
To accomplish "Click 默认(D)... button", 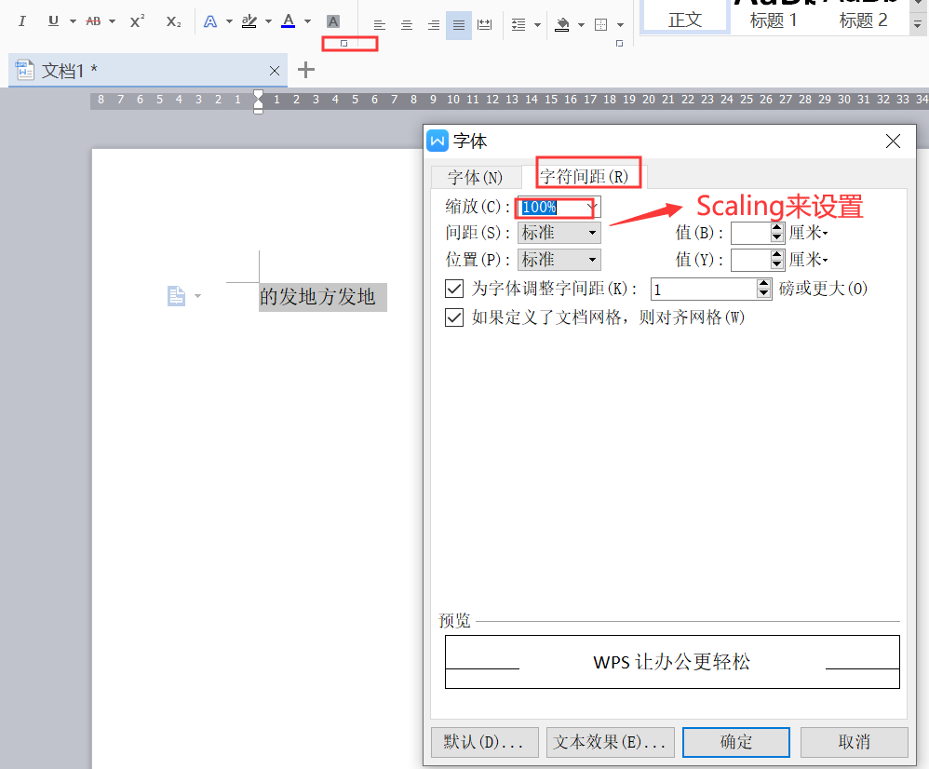I will [x=485, y=742].
